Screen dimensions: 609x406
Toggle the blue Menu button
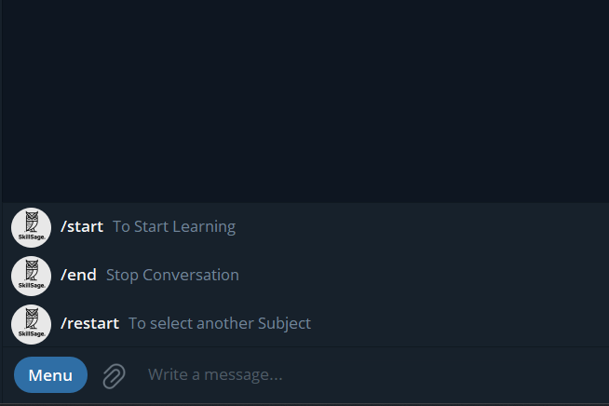50,375
